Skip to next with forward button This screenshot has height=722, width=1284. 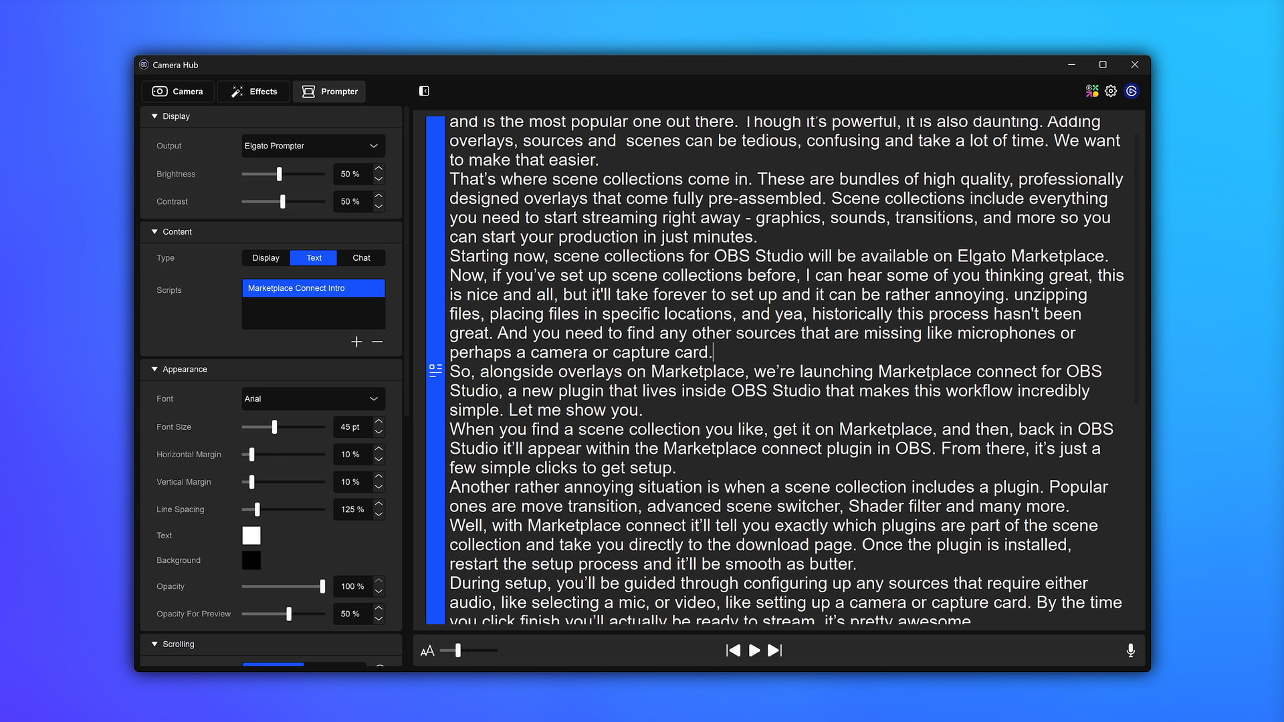(775, 650)
